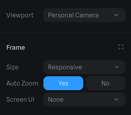This screenshot has width=131, height=115.
Task: Click the blue highlighted Yes button
Action: pos(63,83)
